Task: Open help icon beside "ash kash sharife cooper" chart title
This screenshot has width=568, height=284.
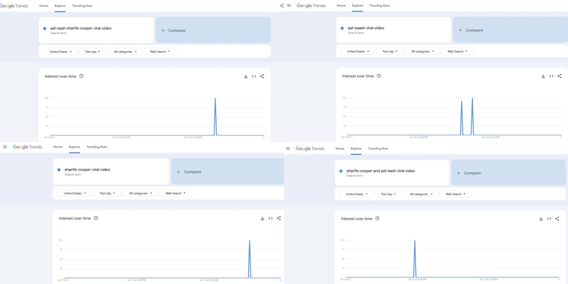Action: 81,76
